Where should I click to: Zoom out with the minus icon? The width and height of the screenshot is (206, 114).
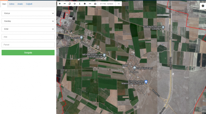pyautogui.click(x=65, y=4)
